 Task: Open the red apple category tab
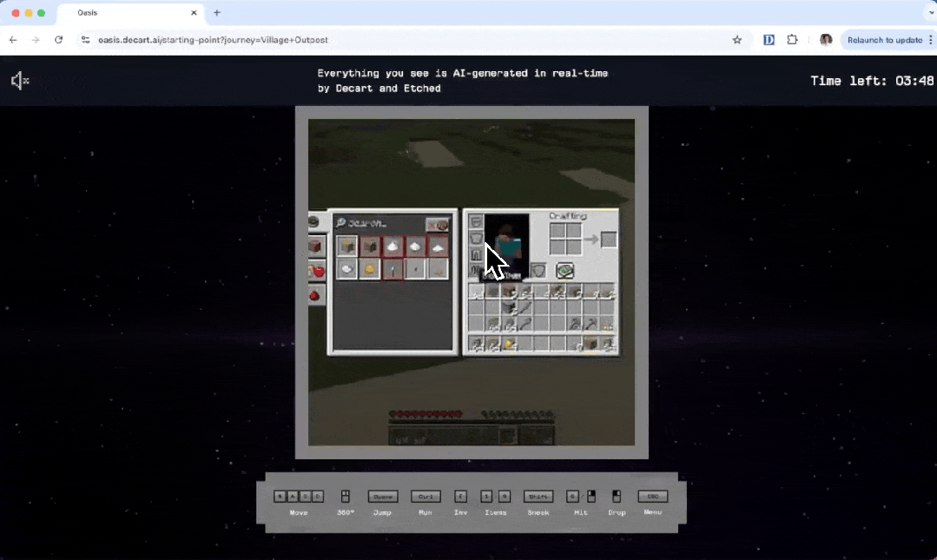pyautogui.click(x=315, y=272)
